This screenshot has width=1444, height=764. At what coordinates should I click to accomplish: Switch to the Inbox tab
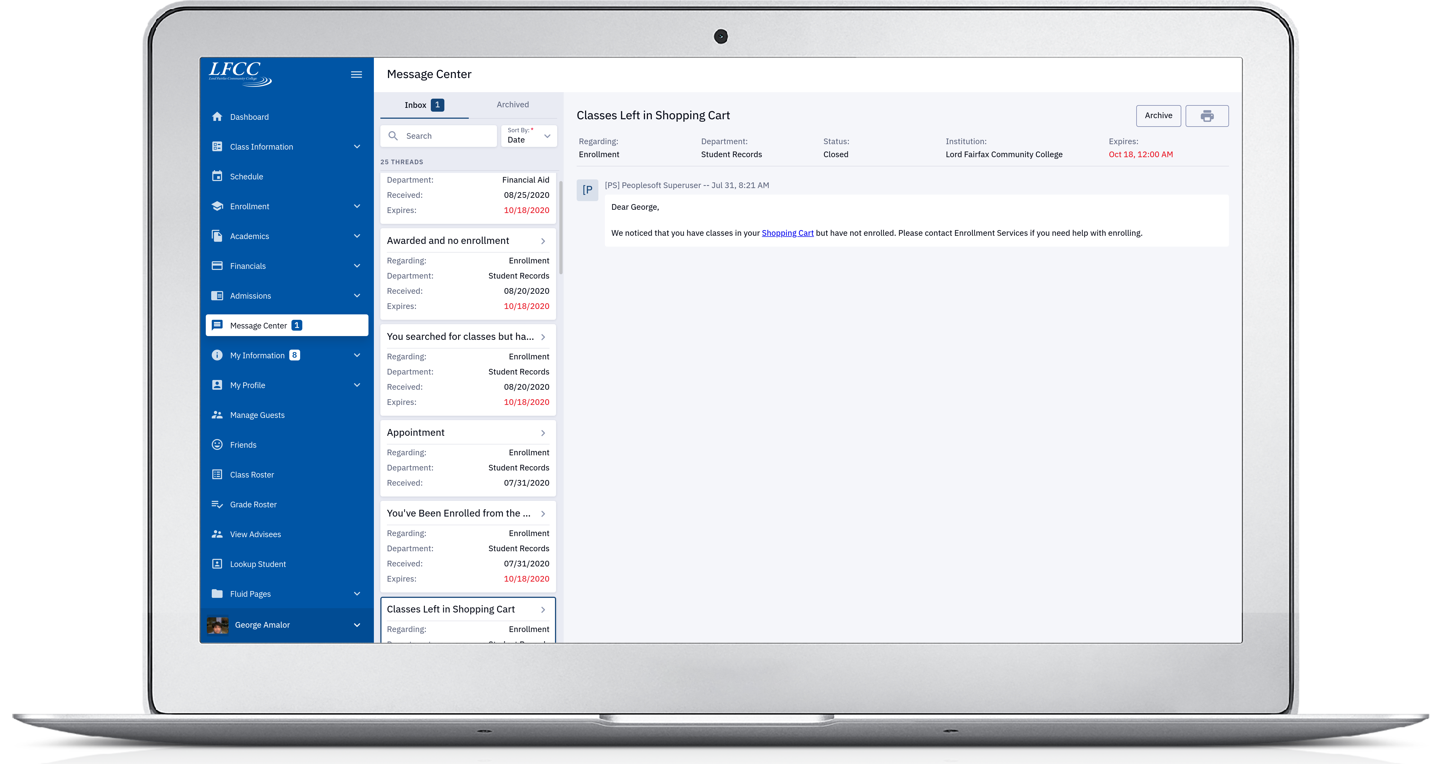tap(424, 105)
